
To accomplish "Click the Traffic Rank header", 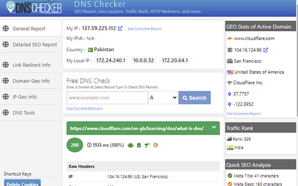I will (261, 128).
